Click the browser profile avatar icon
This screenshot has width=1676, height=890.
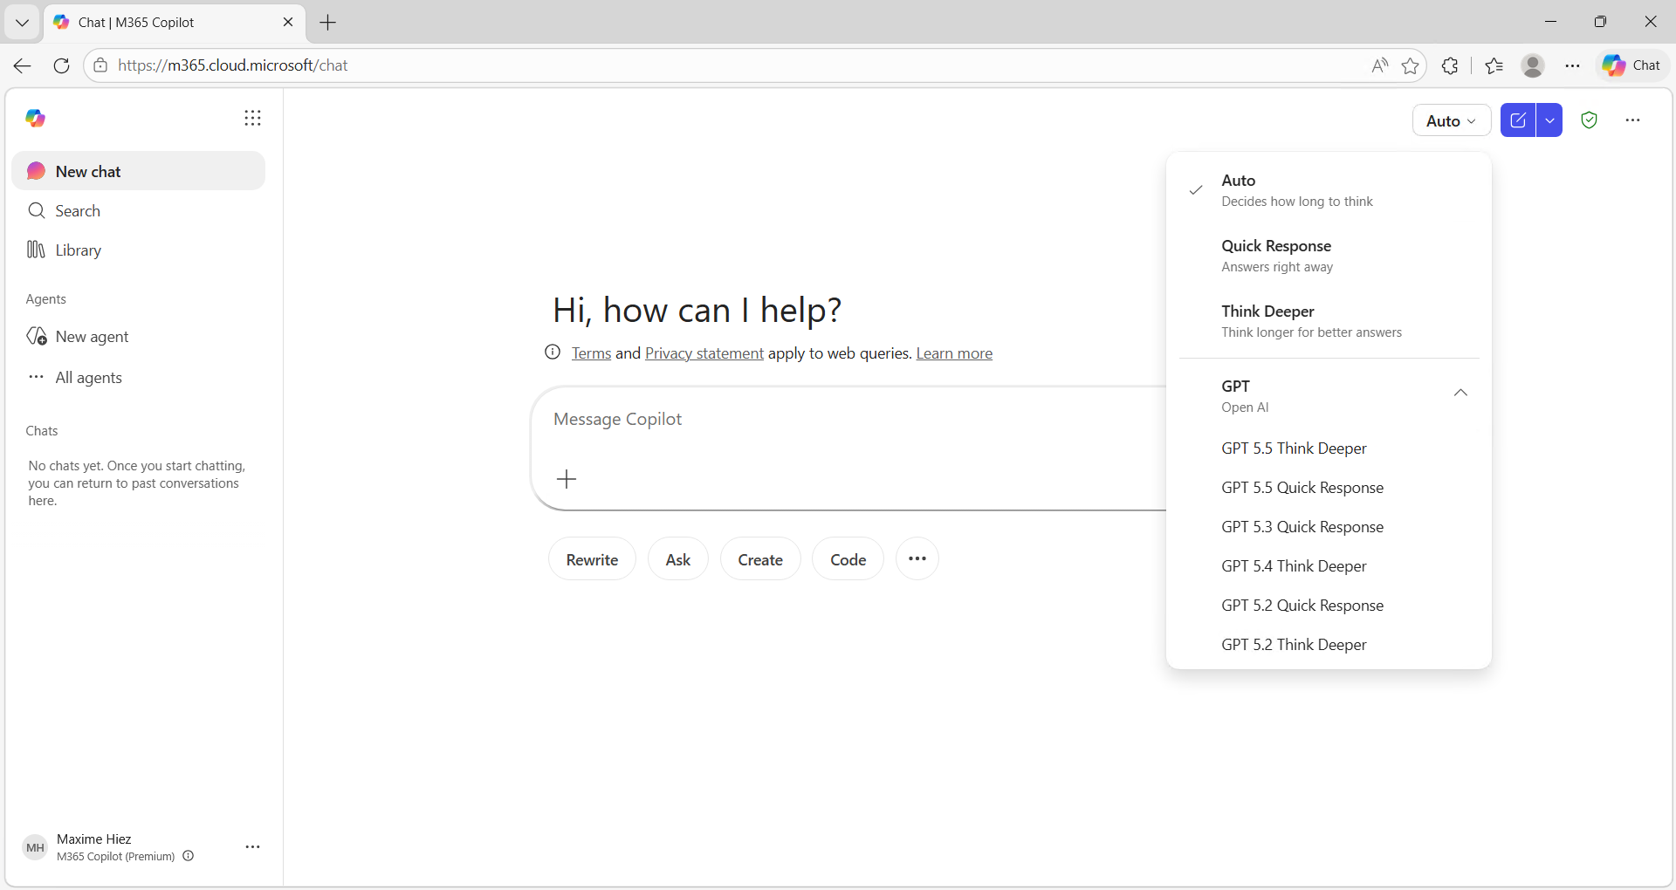(x=1533, y=65)
